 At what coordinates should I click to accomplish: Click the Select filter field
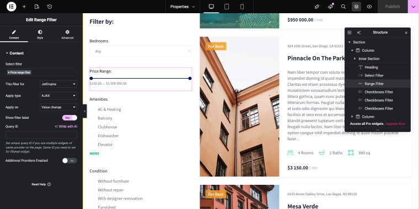pos(41,72)
